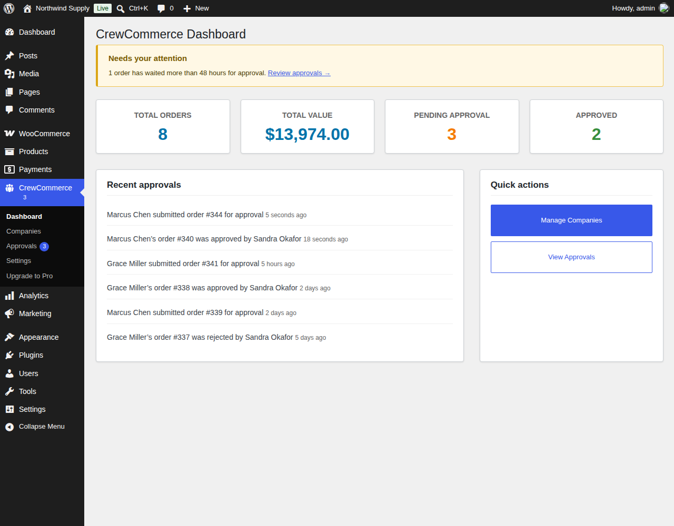Click the Comments speech bubble sidebar icon
The height and width of the screenshot is (526, 674).
point(9,110)
